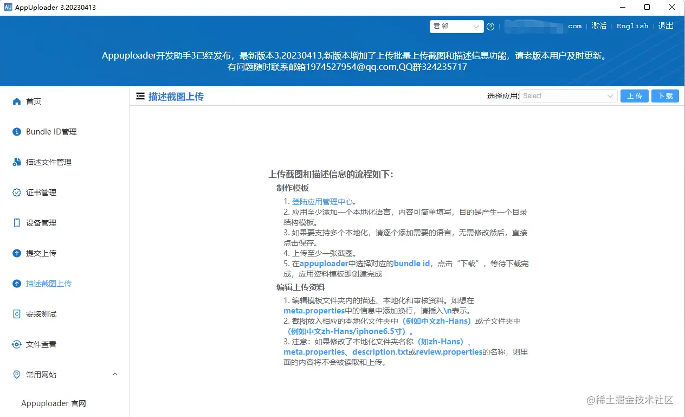Click the puzzle icon beside 描述文件管理
Screen dimensions: 685x417
tap(16, 162)
